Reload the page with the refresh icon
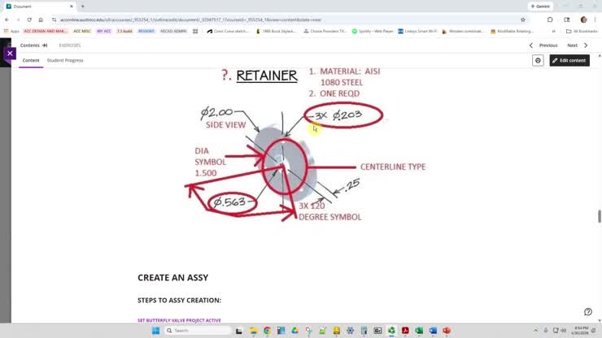Image resolution: width=602 pixels, height=338 pixels. tap(29, 19)
